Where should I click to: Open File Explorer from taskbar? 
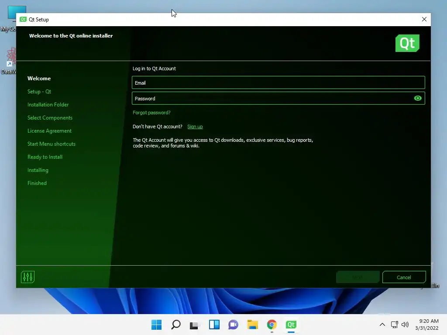coord(253,325)
